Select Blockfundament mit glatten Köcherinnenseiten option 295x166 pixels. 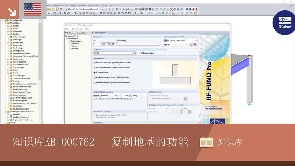click(94, 82)
